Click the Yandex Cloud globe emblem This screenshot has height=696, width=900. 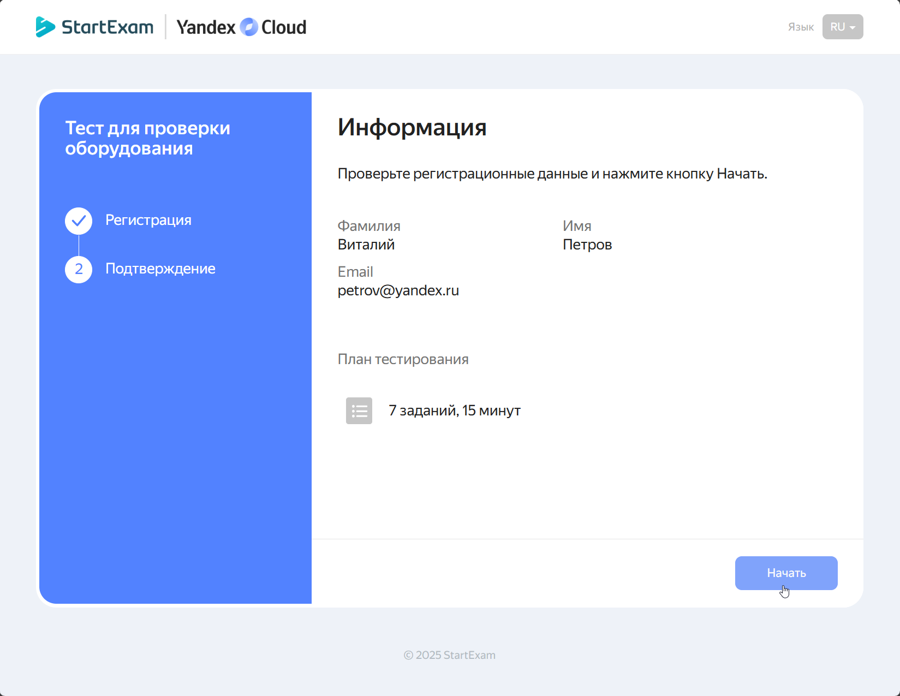pos(249,27)
